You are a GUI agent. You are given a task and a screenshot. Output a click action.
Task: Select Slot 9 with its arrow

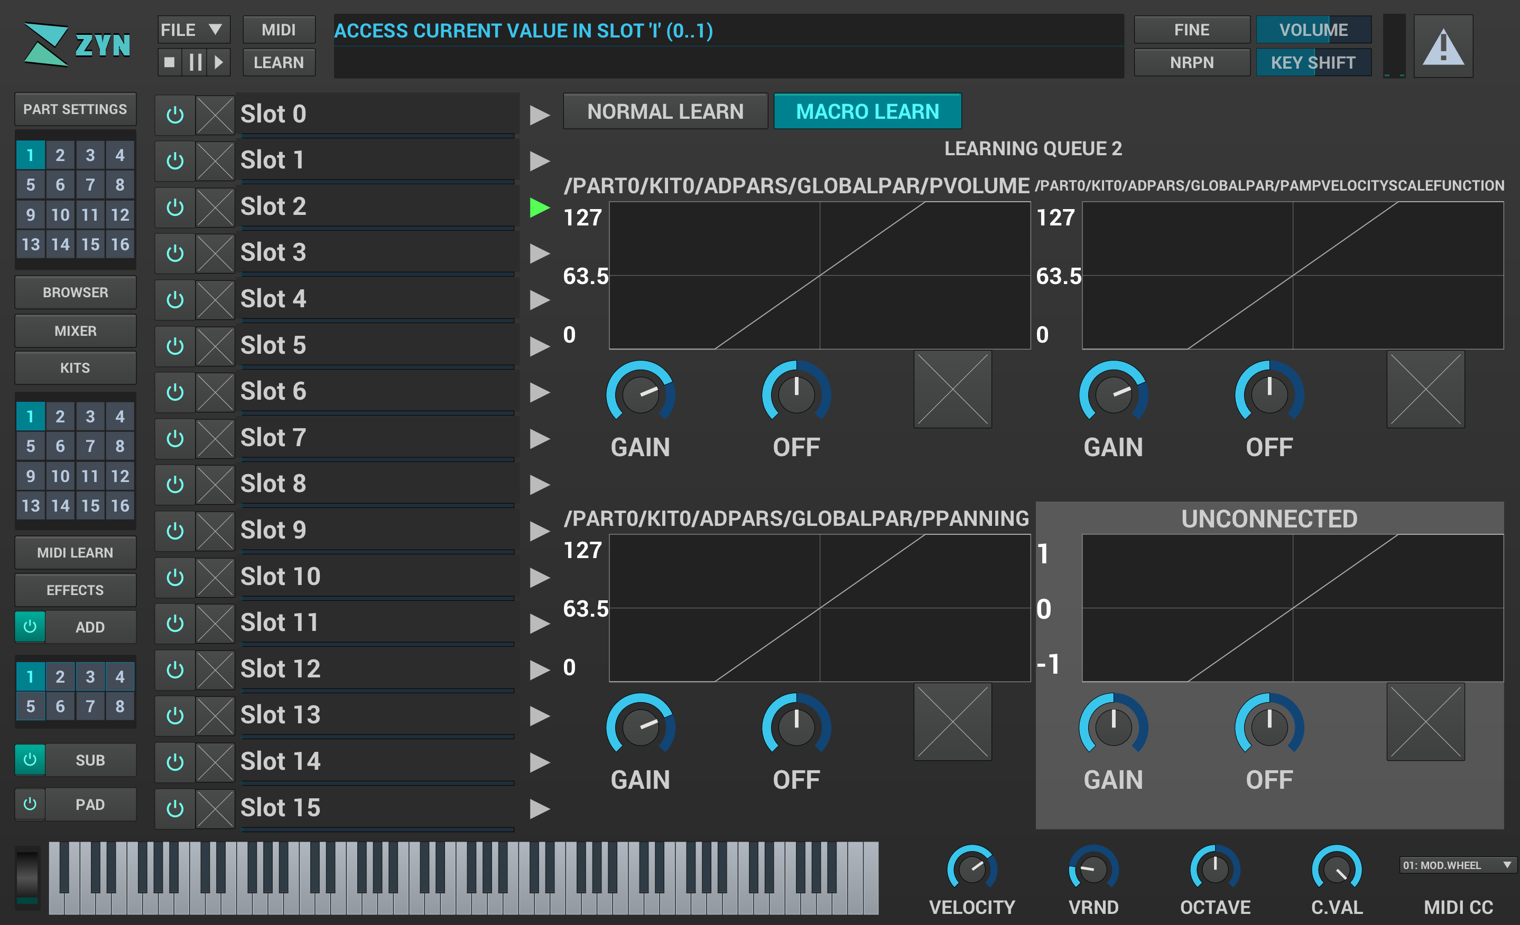pos(539,531)
